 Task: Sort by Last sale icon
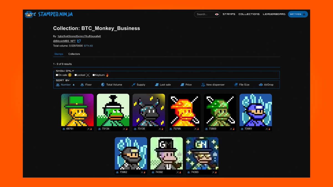[157, 84]
